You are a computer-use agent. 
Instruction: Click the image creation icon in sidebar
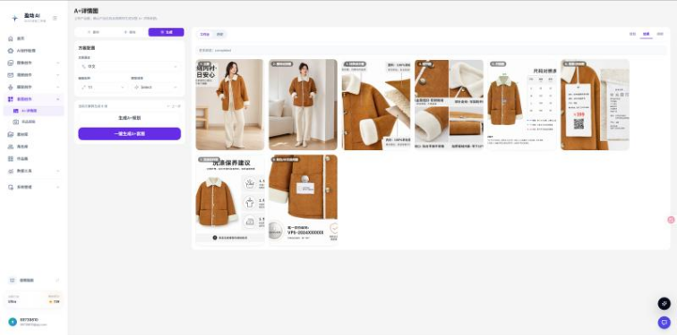tap(11, 63)
